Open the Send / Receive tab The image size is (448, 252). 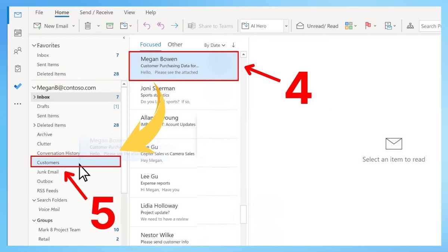96,12
